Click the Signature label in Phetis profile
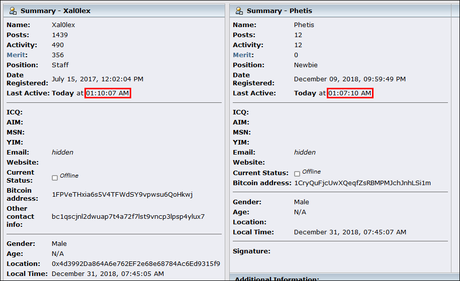460x281 pixels. pyautogui.click(x=252, y=251)
